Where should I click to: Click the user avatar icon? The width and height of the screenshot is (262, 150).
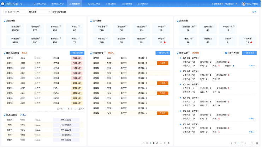[244, 4]
